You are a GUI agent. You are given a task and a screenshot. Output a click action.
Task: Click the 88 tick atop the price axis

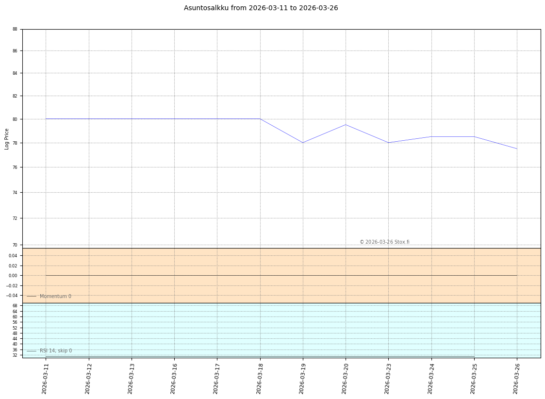pyautogui.click(x=15, y=29)
